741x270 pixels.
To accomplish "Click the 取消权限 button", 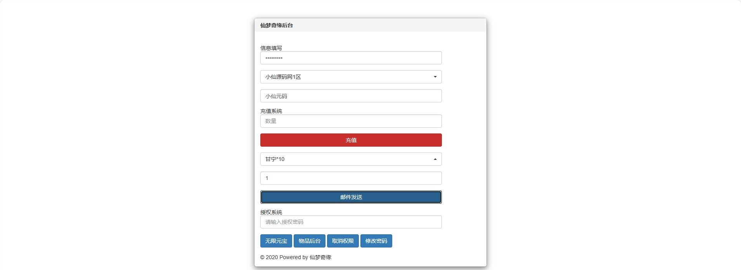I will [x=343, y=241].
